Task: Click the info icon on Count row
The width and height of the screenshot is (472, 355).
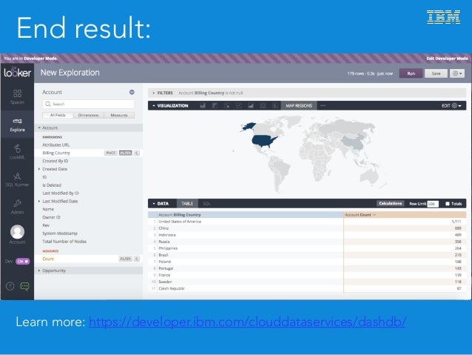Action: tap(137, 259)
